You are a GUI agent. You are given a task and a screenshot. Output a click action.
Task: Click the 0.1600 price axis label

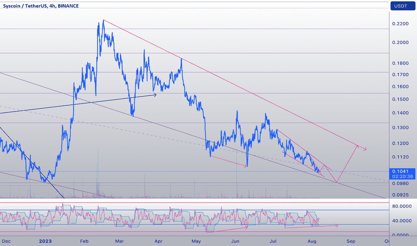click(400, 86)
